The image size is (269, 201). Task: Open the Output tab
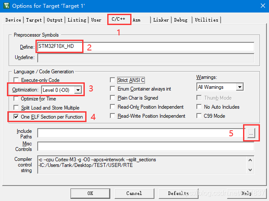click(x=54, y=20)
